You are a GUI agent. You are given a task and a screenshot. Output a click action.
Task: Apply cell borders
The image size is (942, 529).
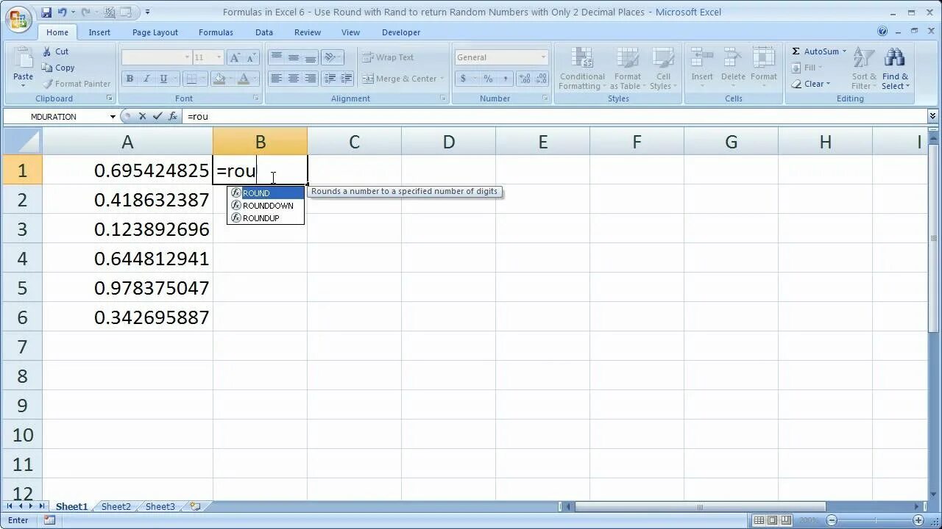pos(191,79)
